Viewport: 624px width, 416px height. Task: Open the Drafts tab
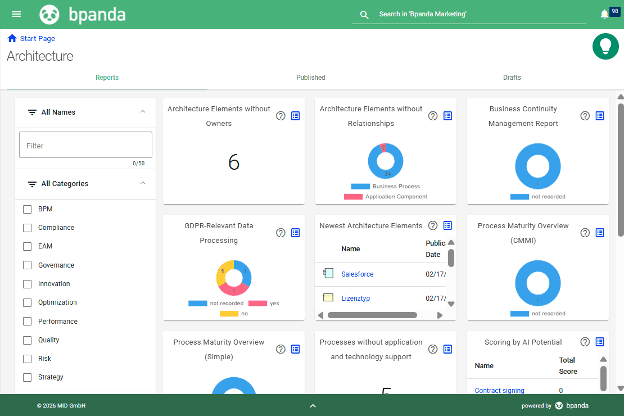pyautogui.click(x=512, y=77)
